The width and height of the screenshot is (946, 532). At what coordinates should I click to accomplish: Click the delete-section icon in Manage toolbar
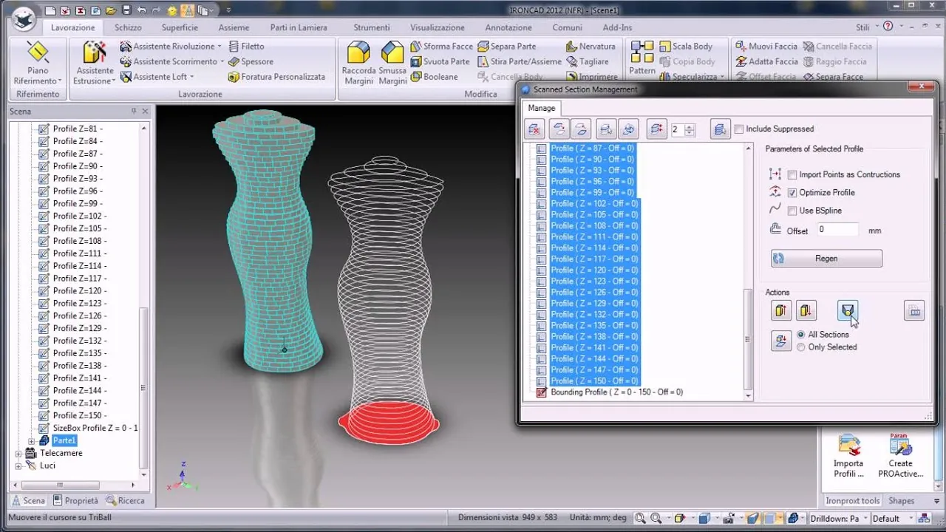coord(534,129)
